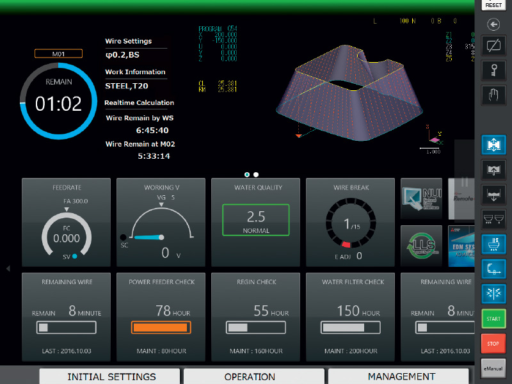Image resolution: width=512 pixels, height=384 pixels.
Task: Click the "MAINT : 200HOUR" label
Action: (351, 351)
